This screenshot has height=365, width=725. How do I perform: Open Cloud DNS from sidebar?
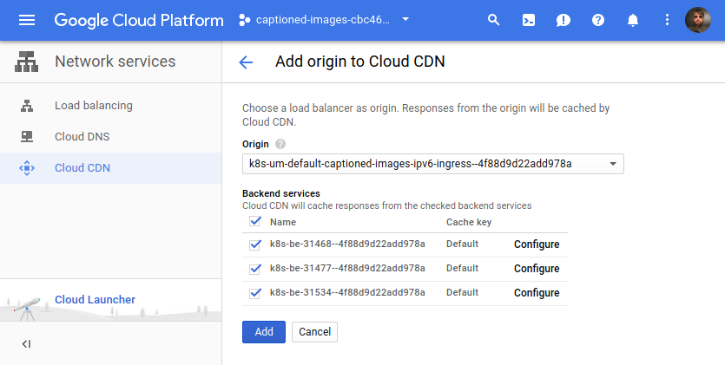point(82,137)
